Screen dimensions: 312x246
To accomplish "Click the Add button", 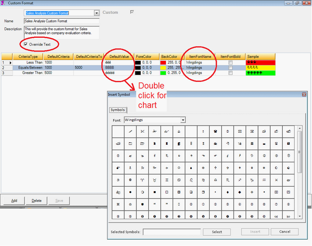I will 14,201.
